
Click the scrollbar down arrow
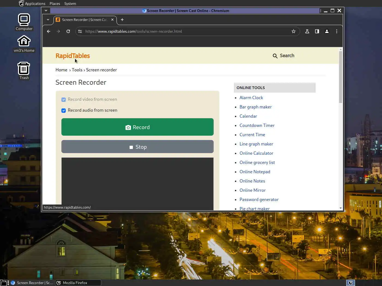click(341, 208)
